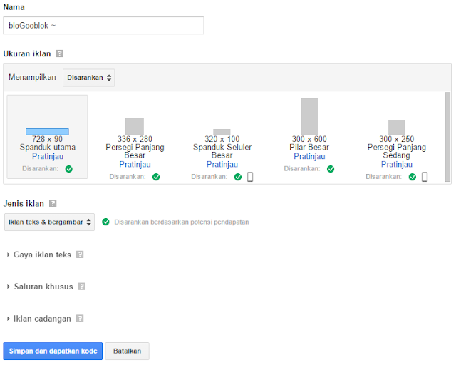Click the Spanduk utama label
Screen dimensions: 456x365
[x=48, y=148]
